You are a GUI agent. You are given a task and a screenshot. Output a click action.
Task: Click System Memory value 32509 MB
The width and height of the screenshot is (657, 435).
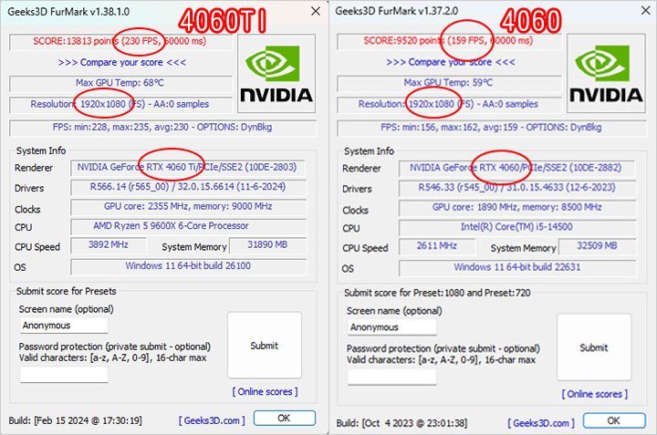point(597,246)
